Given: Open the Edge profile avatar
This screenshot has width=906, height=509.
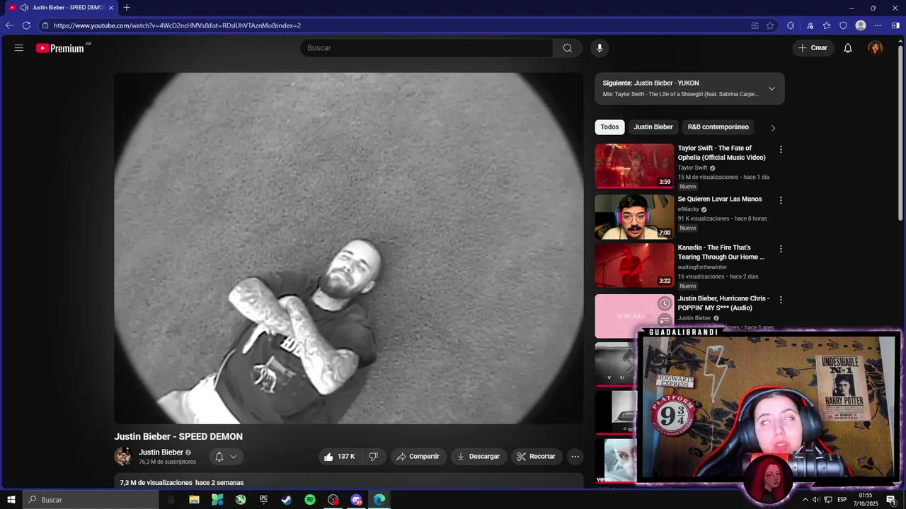Looking at the screenshot, I should (861, 25).
